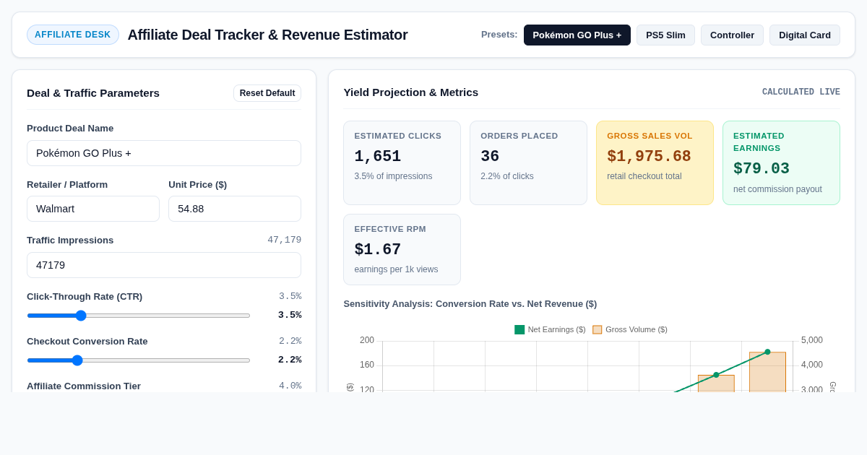This screenshot has width=867, height=455.
Task: Choose the PS5 Slim preset
Action: coord(665,35)
